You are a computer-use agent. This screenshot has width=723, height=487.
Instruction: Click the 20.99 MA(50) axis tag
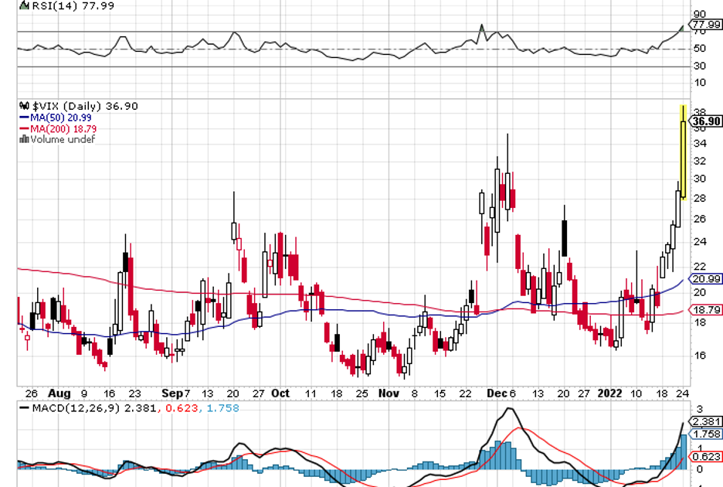click(x=707, y=279)
